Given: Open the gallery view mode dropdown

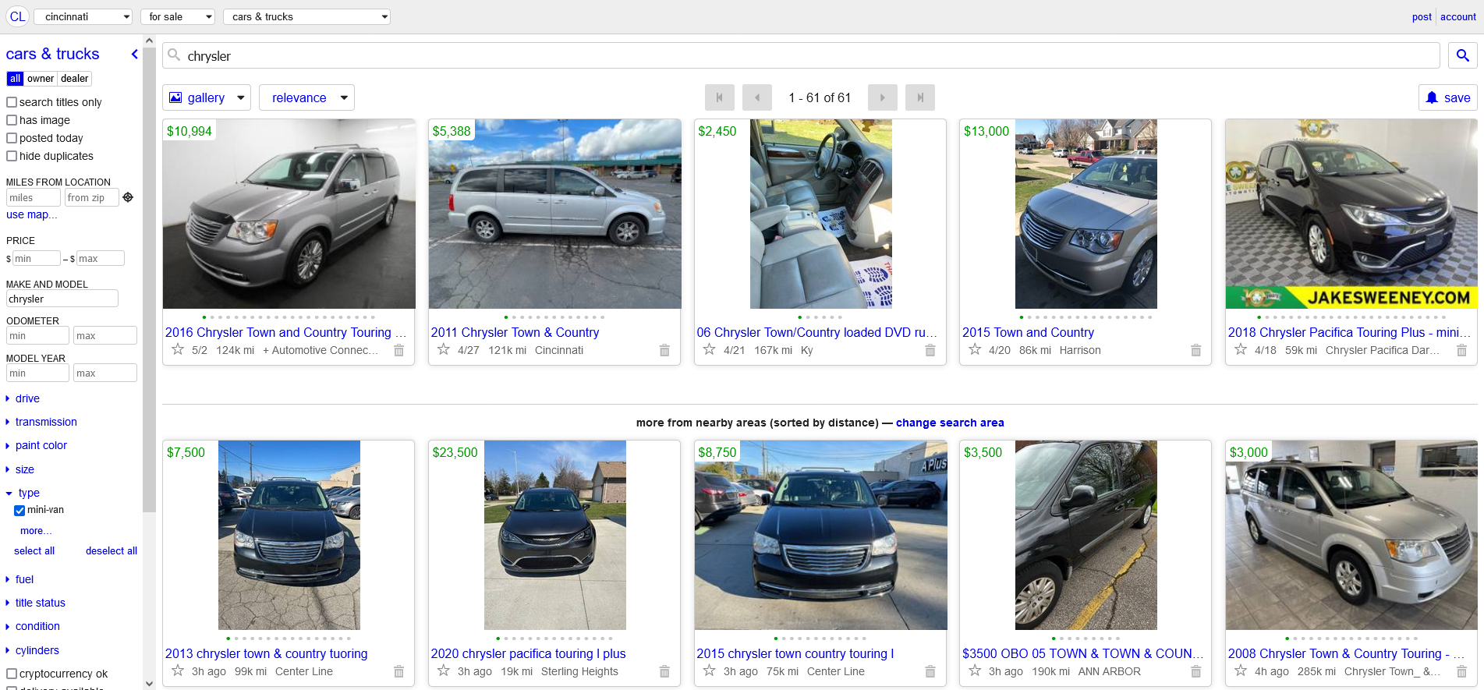Looking at the screenshot, I should click(207, 97).
